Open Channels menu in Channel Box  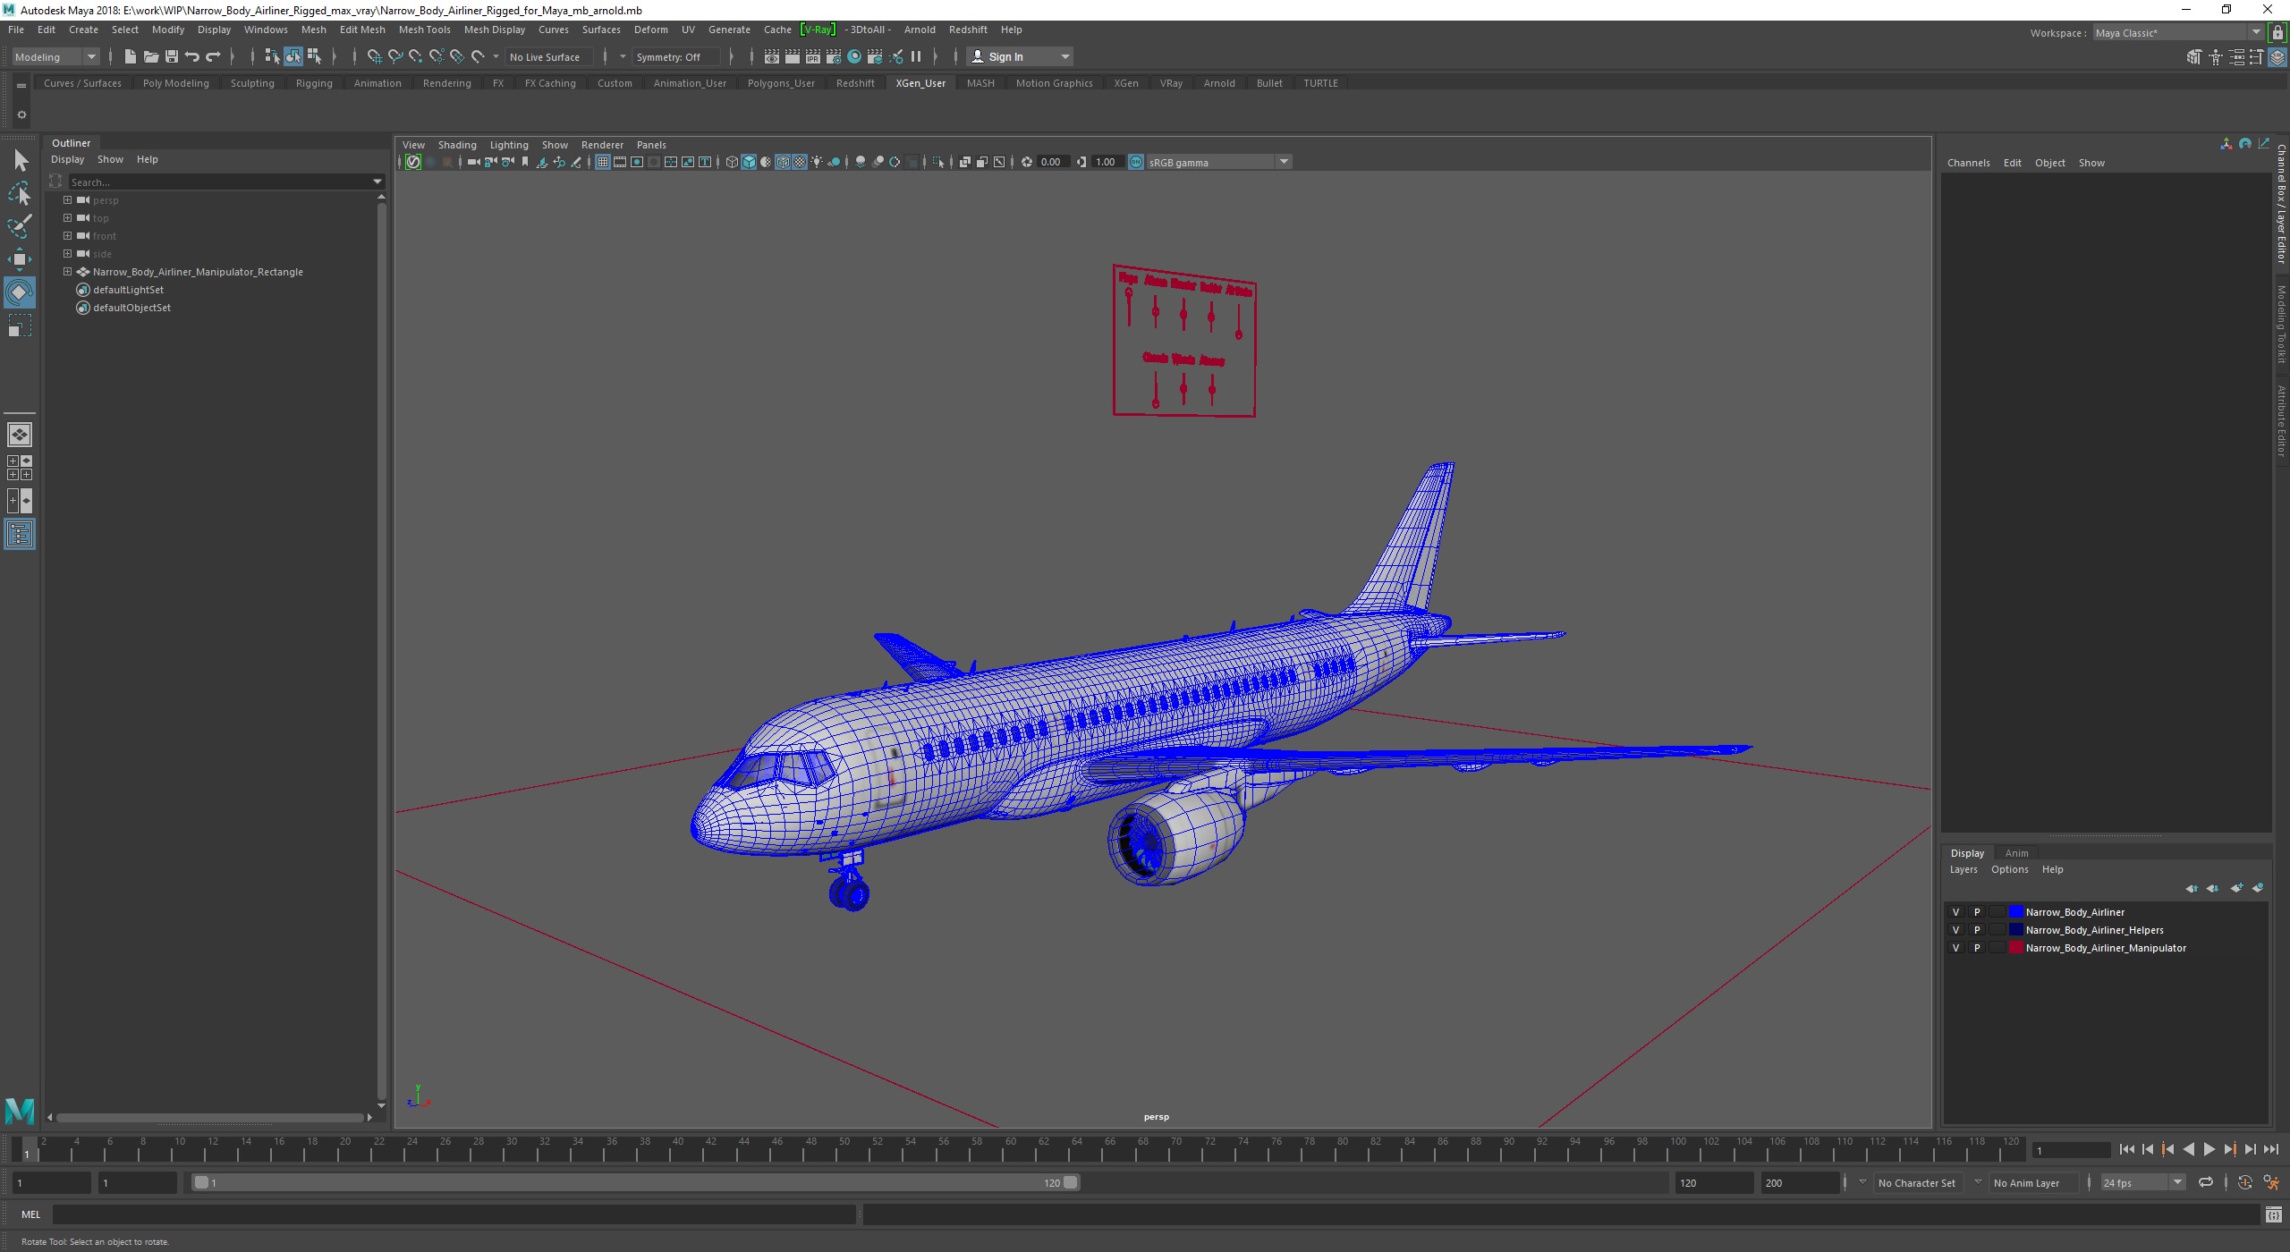point(1968,163)
